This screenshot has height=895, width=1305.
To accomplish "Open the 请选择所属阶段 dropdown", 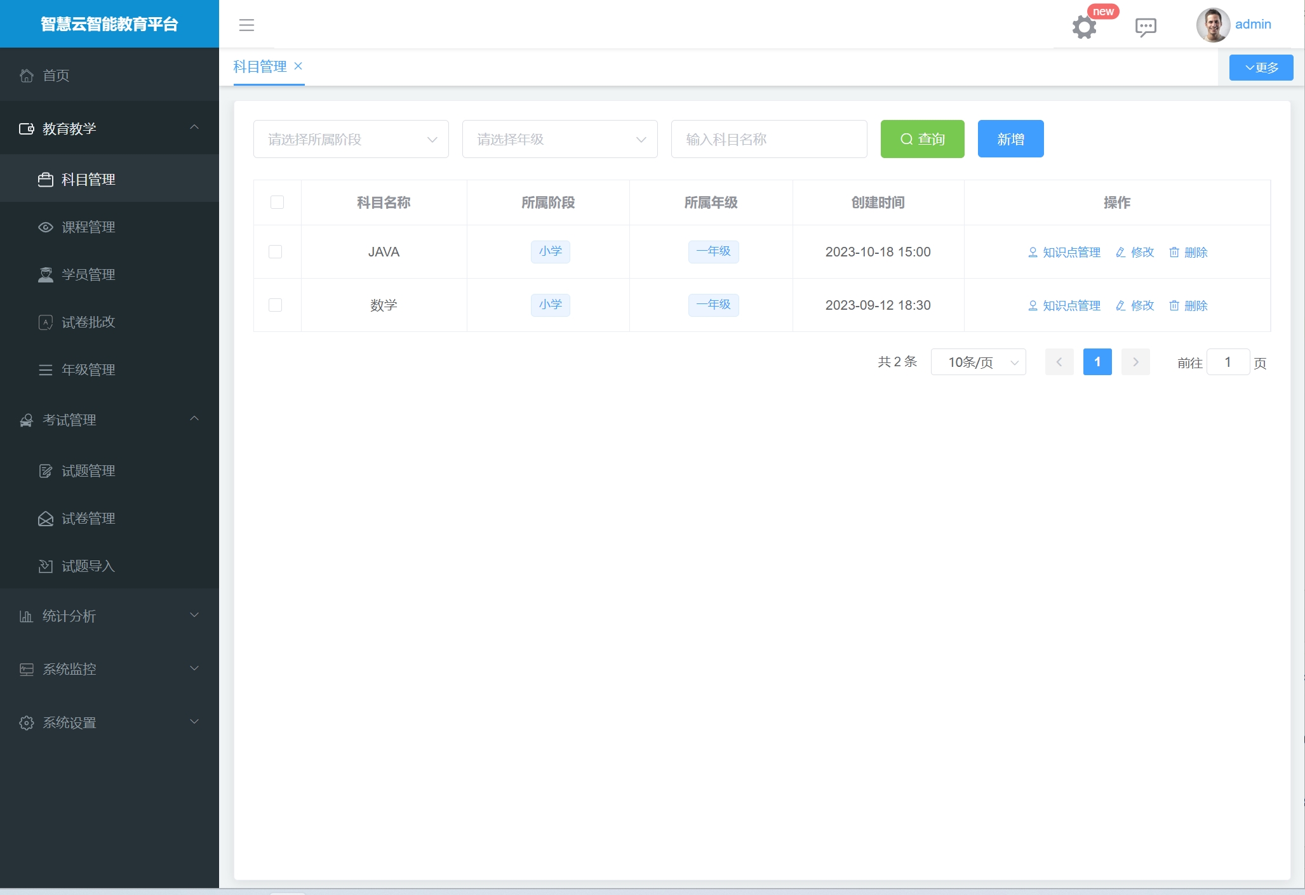I will point(351,139).
